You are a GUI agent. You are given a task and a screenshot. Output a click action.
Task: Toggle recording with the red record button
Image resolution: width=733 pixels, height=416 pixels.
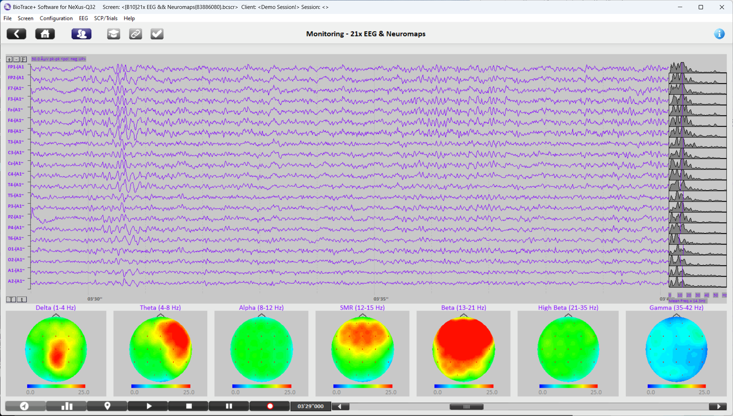click(x=270, y=406)
